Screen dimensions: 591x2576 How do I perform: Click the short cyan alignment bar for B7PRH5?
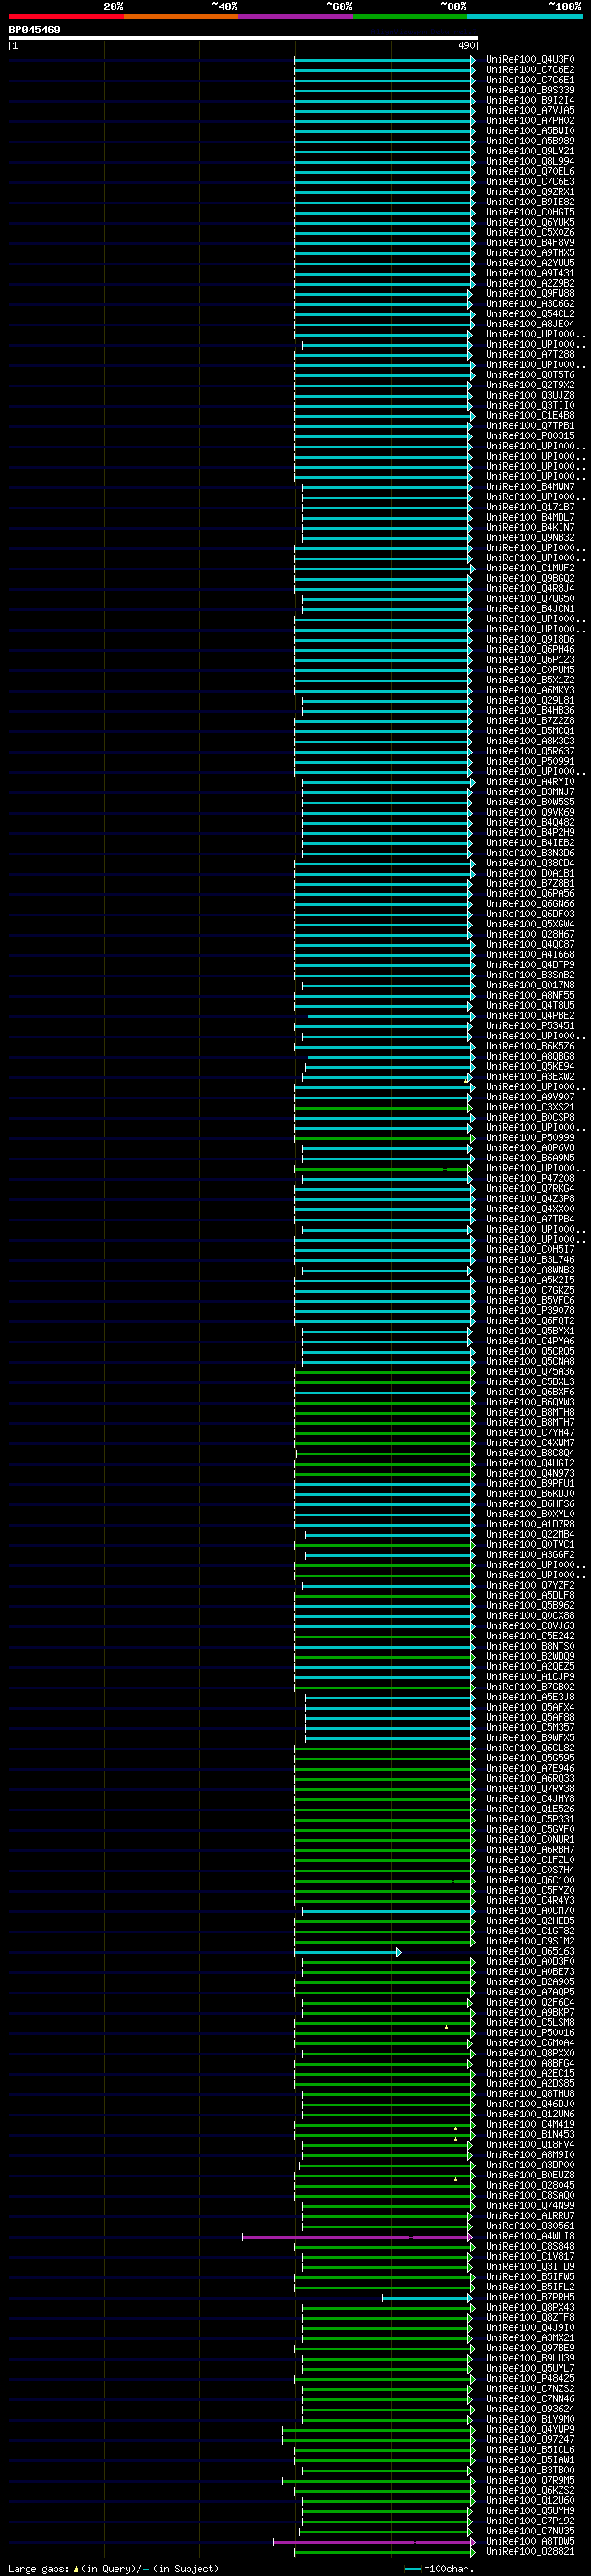point(428,2298)
